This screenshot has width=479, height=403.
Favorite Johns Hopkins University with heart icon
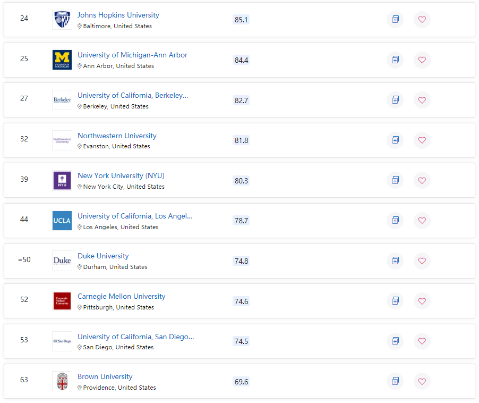(x=422, y=20)
